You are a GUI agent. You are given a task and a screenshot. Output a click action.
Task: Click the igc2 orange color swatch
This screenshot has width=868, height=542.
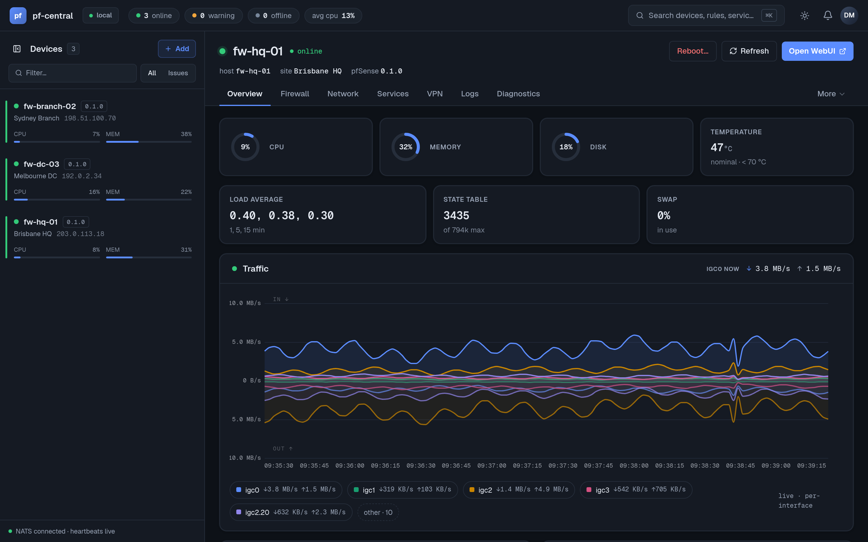(x=472, y=490)
